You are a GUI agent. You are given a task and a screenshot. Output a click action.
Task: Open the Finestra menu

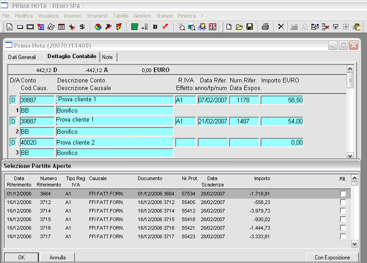click(x=186, y=16)
